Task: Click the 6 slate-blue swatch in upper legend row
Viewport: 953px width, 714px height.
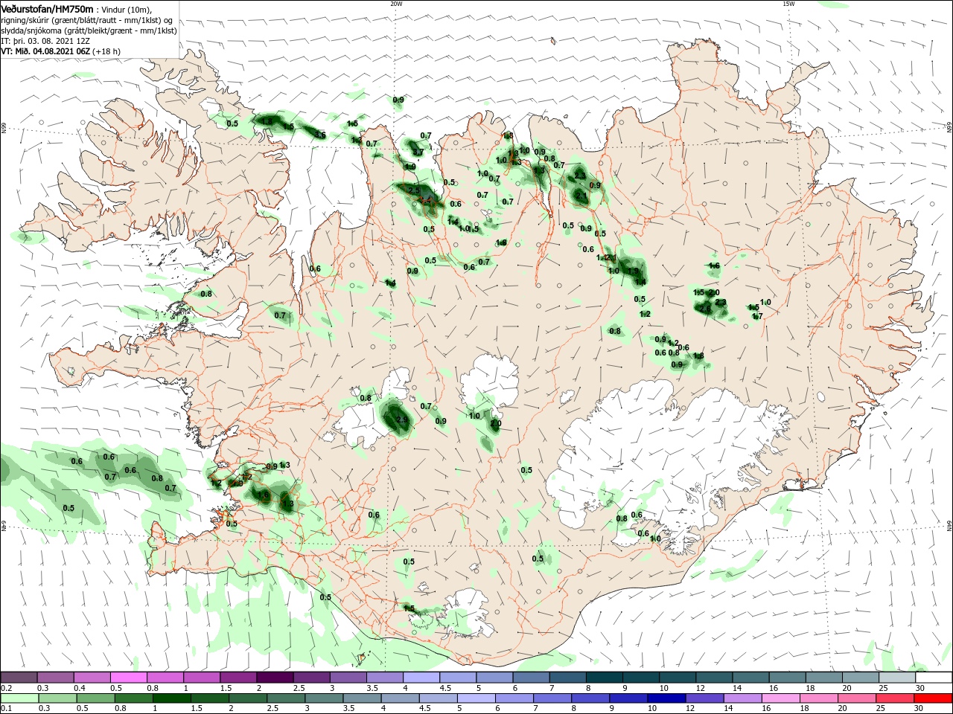Action: (x=530, y=678)
